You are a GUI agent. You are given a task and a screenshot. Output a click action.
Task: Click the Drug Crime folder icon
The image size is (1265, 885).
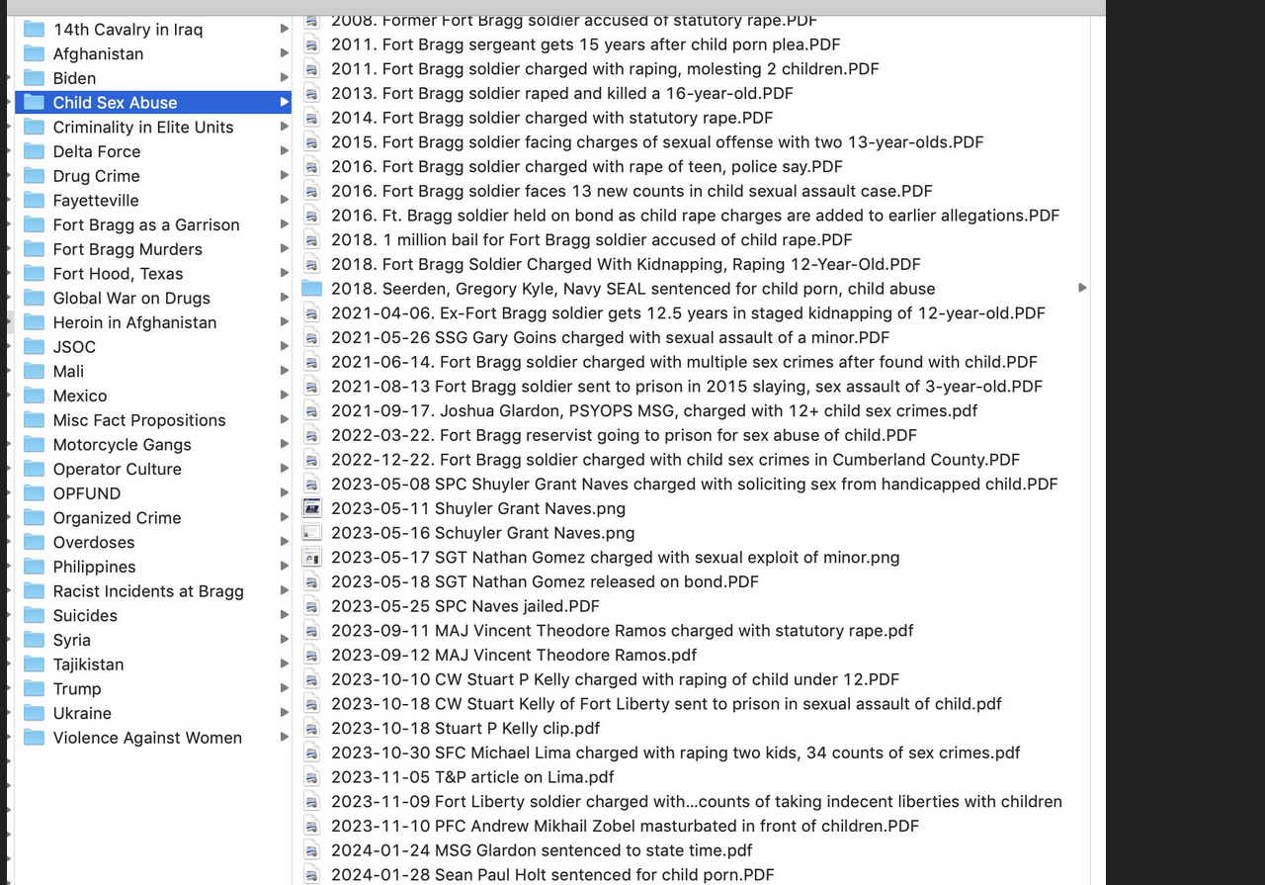(35, 176)
